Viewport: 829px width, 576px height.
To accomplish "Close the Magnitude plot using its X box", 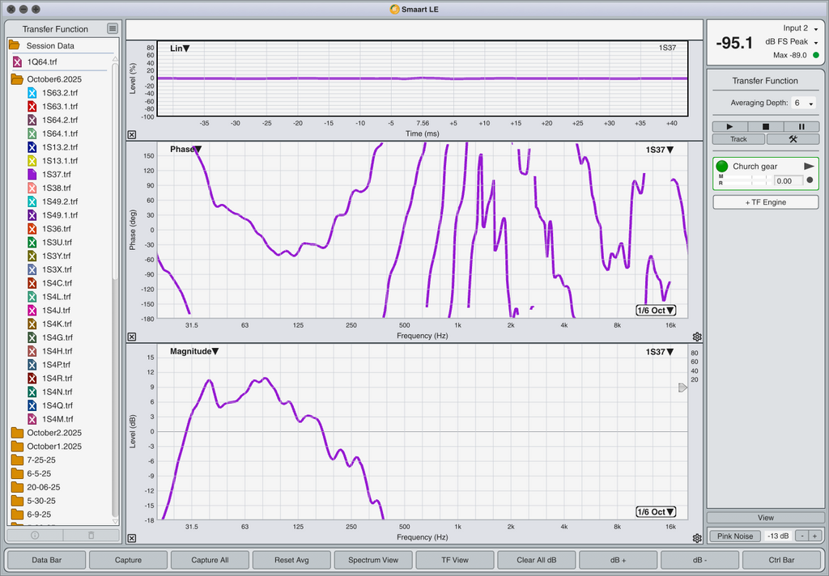I will [x=132, y=538].
